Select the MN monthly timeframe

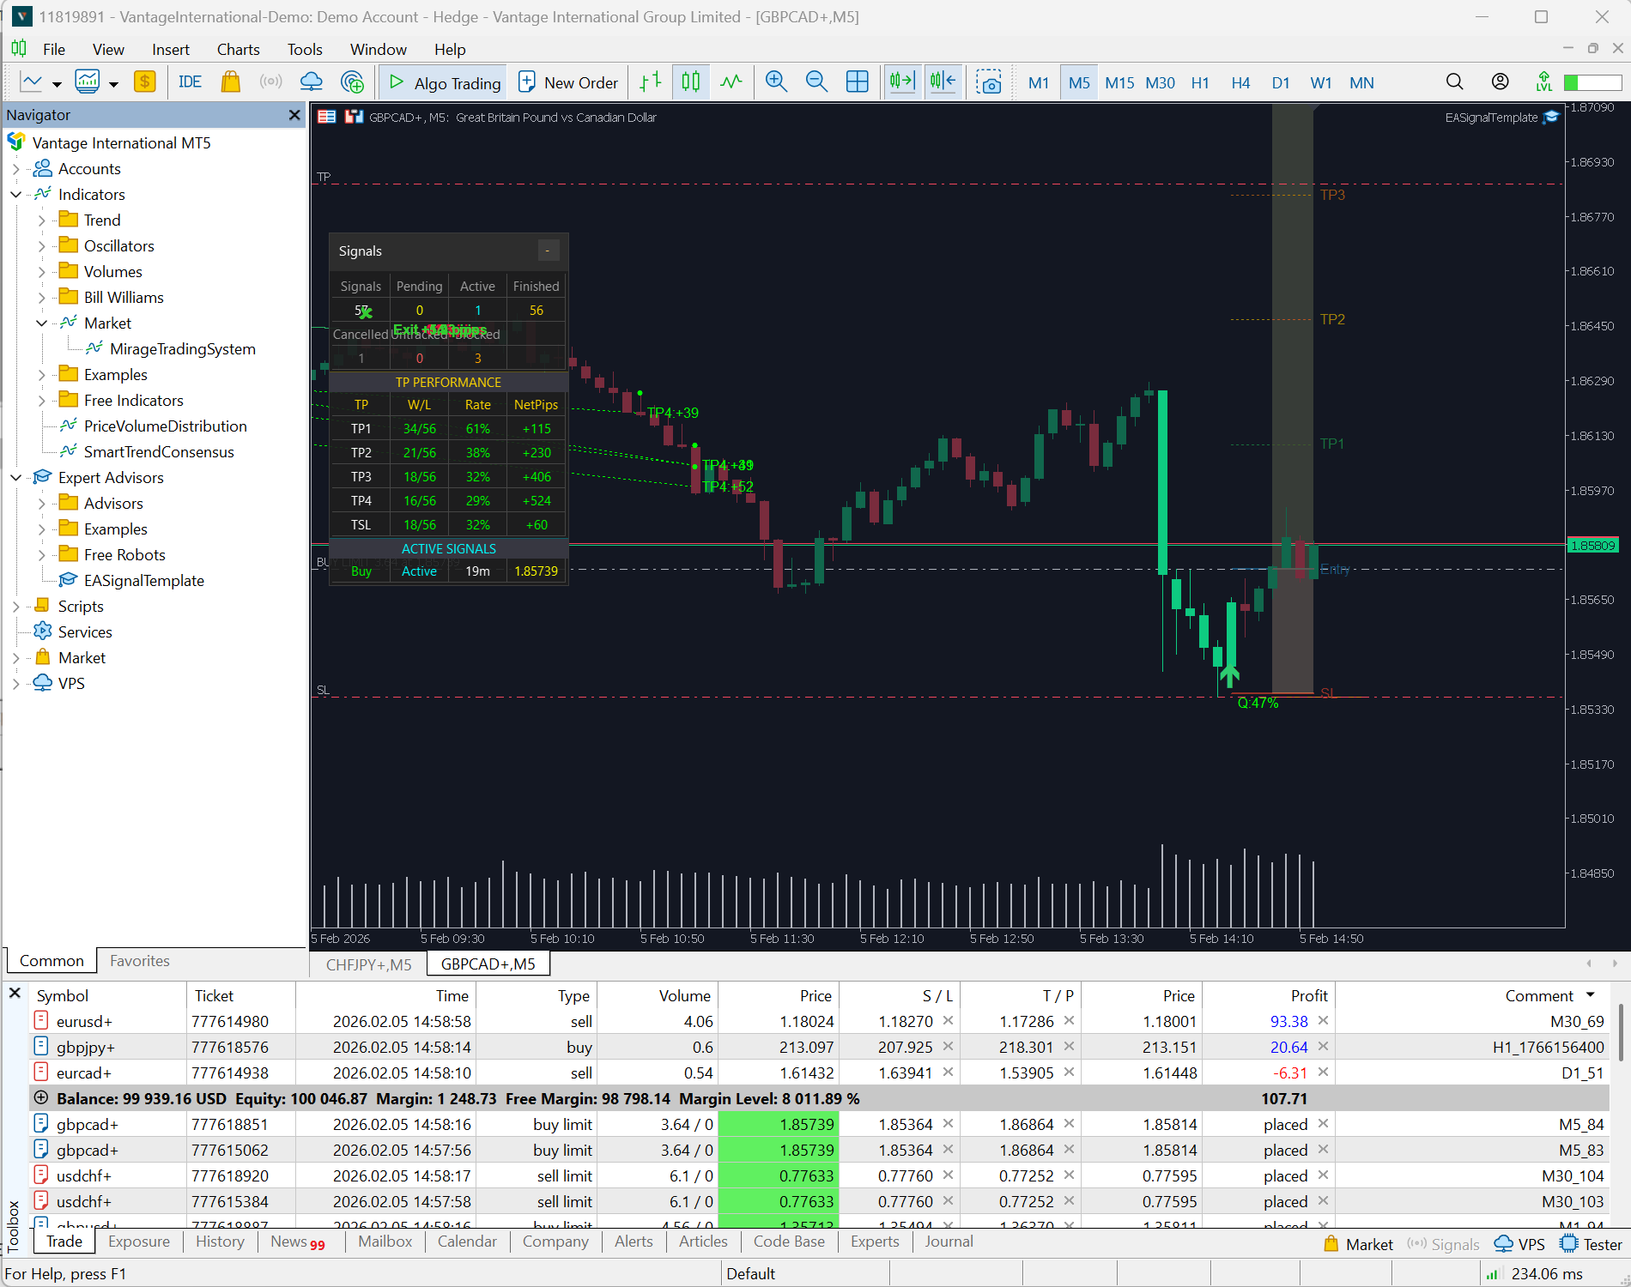pyautogui.click(x=1361, y=83)
